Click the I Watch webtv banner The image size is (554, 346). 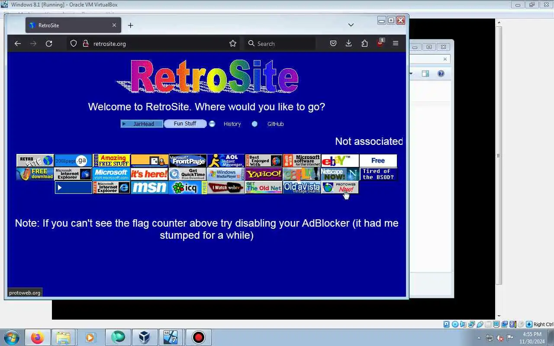[x=225, y=187]
